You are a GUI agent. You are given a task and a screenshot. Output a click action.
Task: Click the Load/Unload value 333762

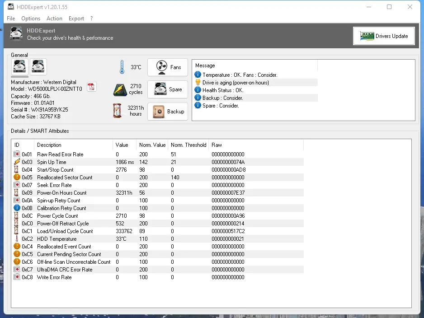pos(124,231)
